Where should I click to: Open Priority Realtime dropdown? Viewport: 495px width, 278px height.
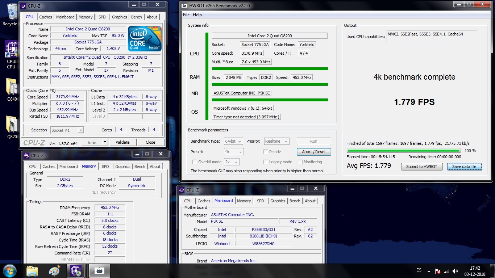point(276,141)
